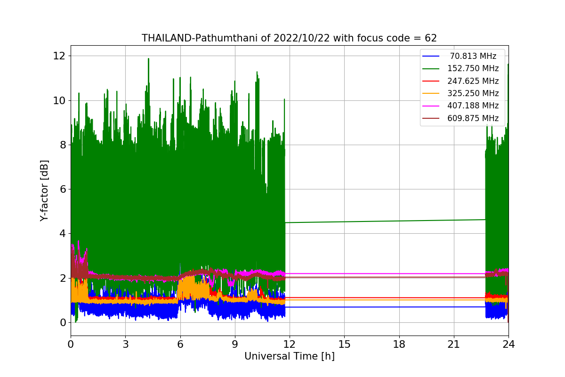Click tick label 9 on Universal Time axis

[234, 344]
